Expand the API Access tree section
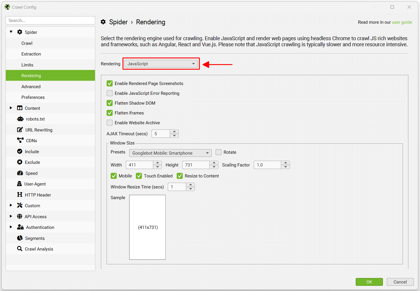The width and height of the screenshot is (420, 291). (x=11, y=216)
